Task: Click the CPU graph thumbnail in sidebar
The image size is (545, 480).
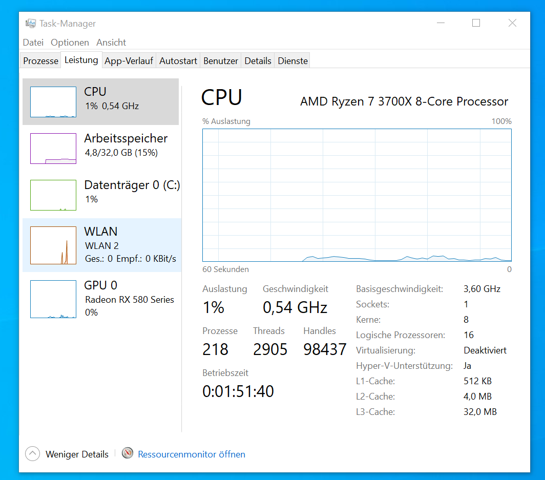Action: pos(53,101)
